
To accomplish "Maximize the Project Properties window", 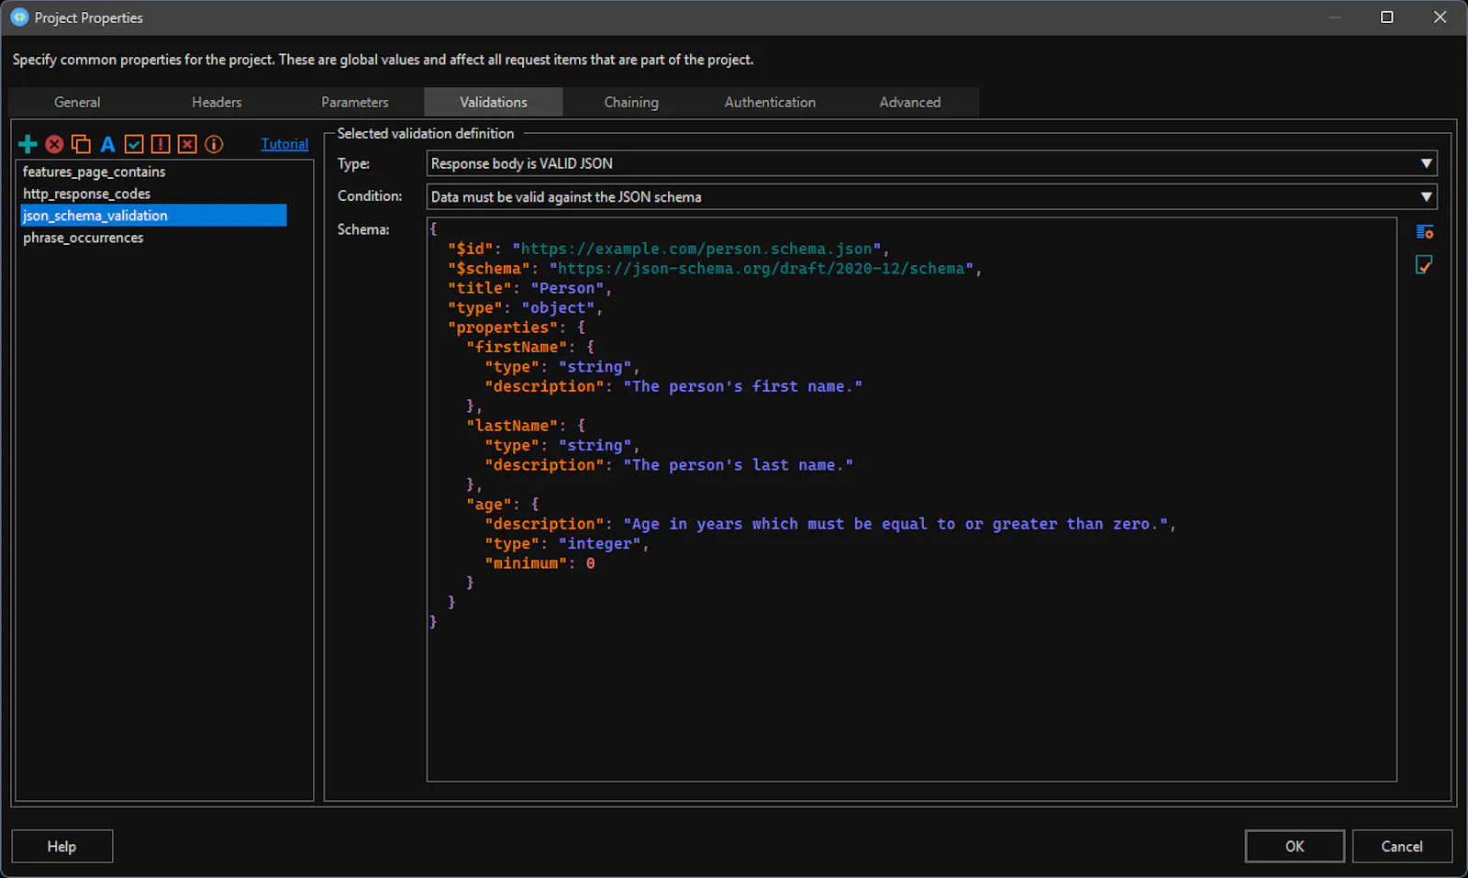I will point(1387,17).
